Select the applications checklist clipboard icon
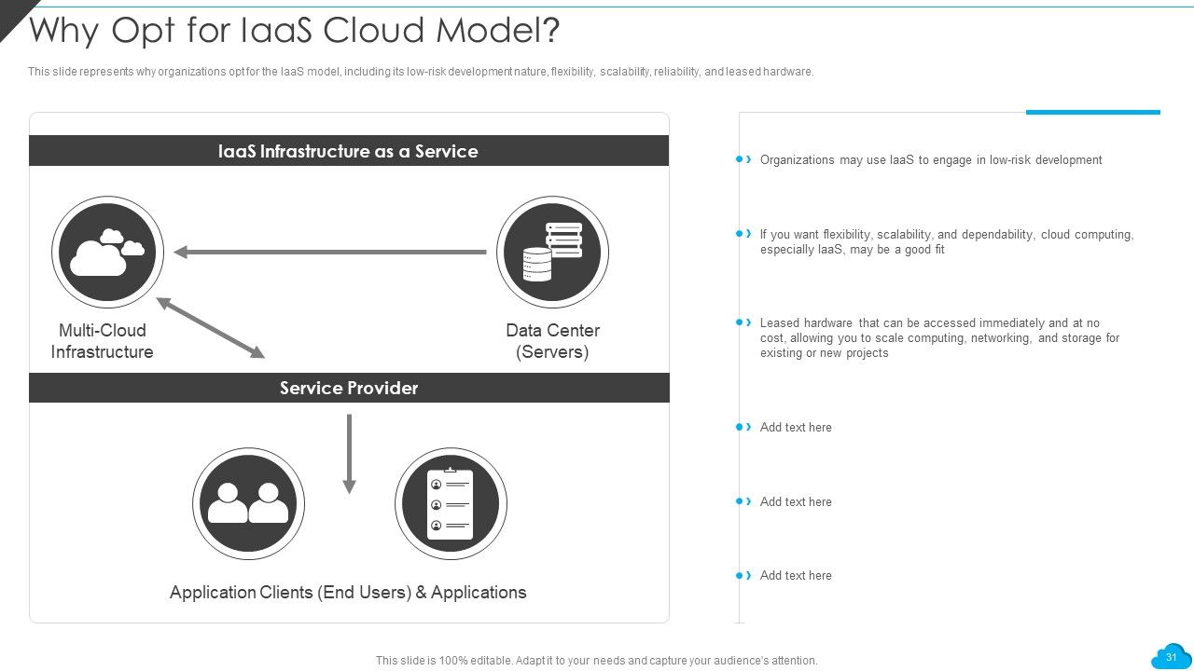 point(451,503)
